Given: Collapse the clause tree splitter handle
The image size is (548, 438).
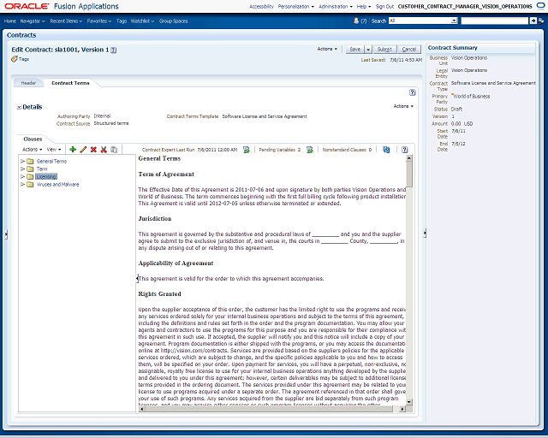Looking at the screenshot, I should [137, 278].
